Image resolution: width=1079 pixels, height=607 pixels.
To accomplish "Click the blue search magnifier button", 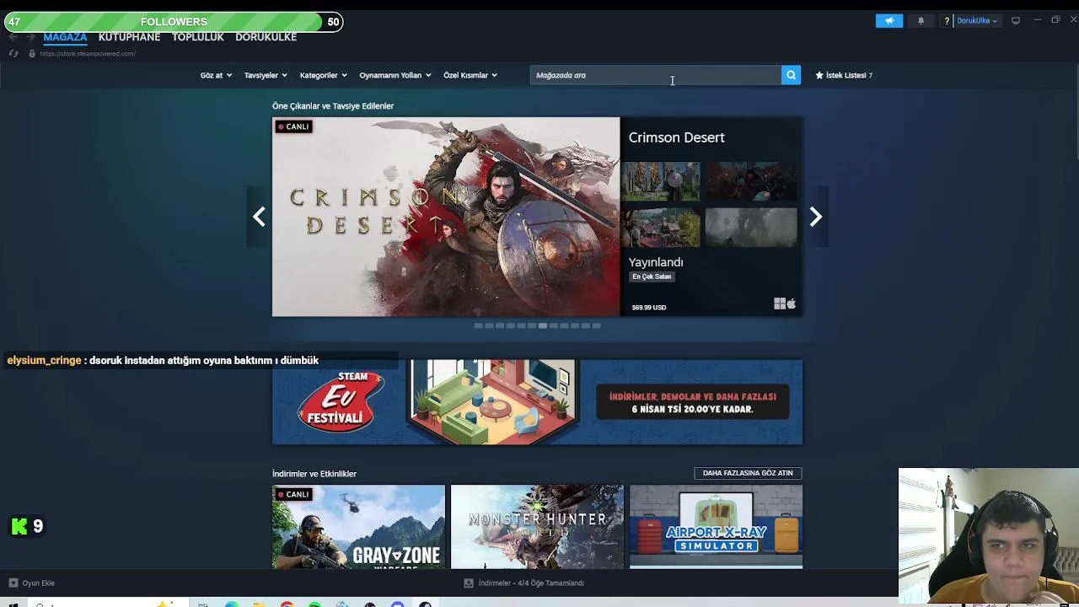I will [x=791, y=75].
